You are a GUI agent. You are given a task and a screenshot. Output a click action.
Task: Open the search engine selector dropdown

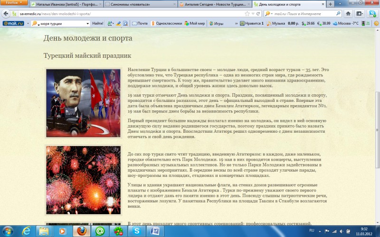click(268, 14)
